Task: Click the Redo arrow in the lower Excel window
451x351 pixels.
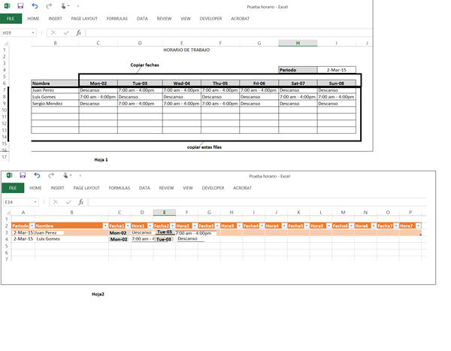Action: 51,175
